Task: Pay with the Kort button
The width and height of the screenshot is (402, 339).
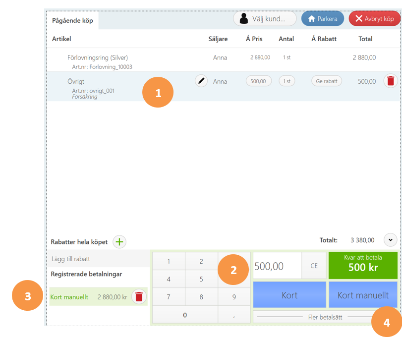Action: pos(289,295)
